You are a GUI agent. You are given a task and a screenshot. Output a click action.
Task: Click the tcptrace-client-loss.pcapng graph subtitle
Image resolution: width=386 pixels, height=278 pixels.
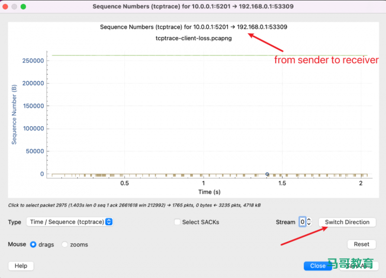pyautogui.click(x=193, y=38)
